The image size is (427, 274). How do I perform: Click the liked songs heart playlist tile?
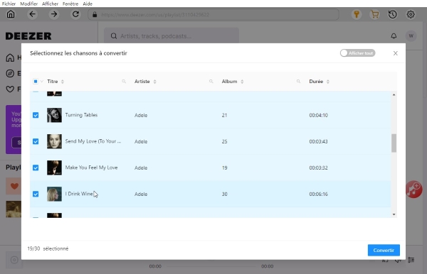(x=14, y=186)
